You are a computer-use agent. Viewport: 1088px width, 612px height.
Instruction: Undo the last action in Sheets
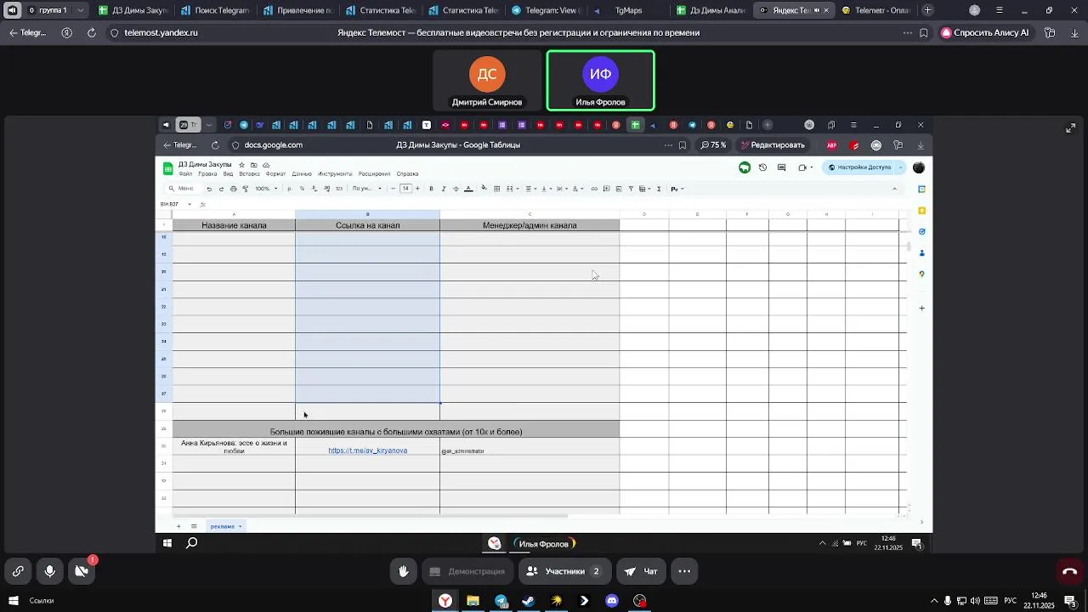coord(209,189)
